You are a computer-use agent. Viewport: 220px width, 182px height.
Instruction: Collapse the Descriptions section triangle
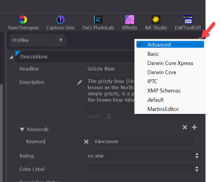[x=11, y=57]
